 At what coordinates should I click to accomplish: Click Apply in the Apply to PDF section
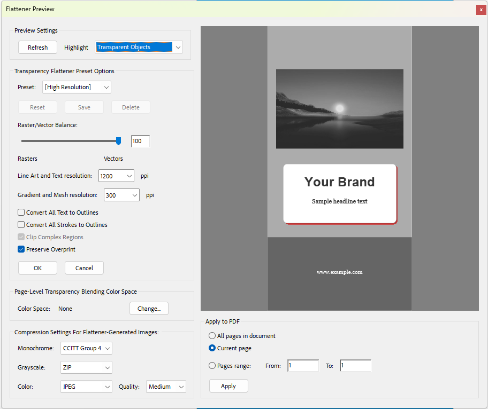[228, 386]
